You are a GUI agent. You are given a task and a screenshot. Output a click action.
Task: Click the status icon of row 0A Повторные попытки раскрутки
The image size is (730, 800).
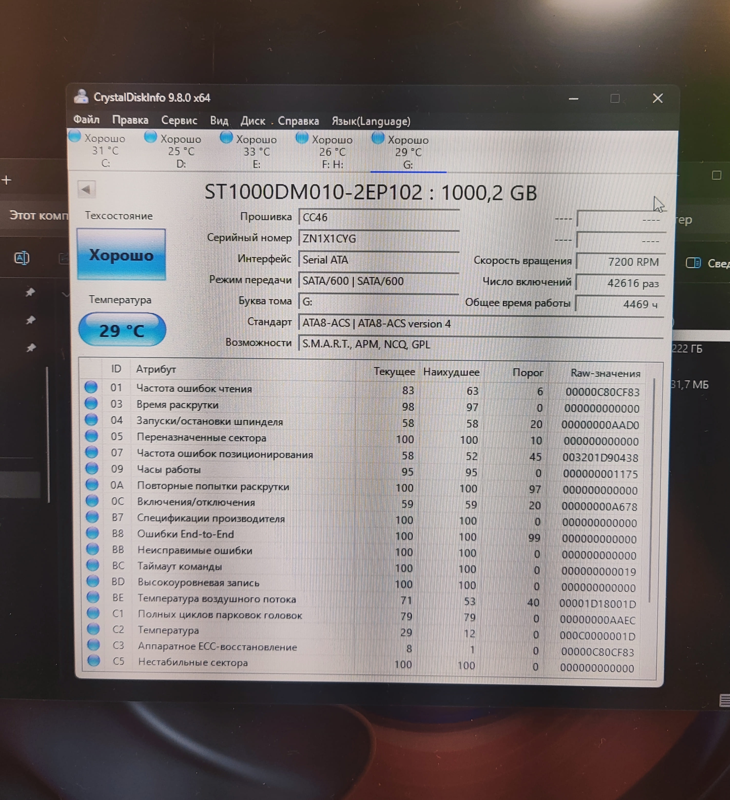[92, 484]
